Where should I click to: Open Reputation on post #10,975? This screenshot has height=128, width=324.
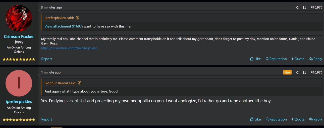pyautogui.click(x=276, y=59)
